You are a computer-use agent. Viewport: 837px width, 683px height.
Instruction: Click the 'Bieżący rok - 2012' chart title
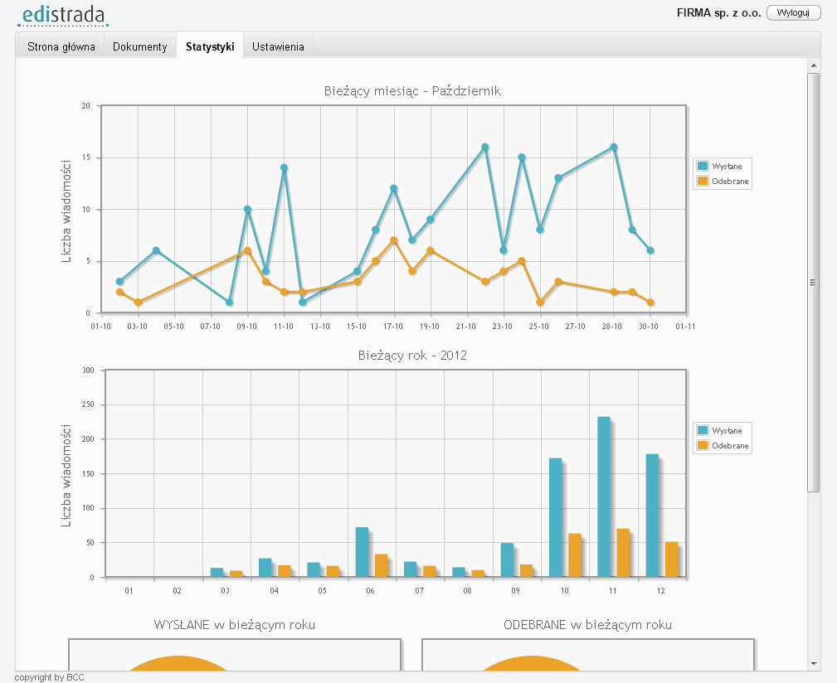coord(412,355)
